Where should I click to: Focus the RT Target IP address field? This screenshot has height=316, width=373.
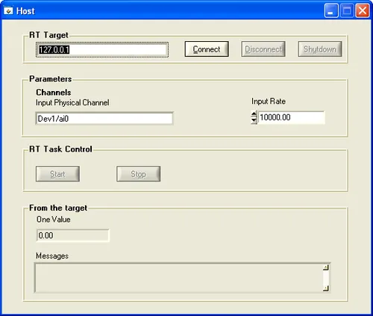[x=102, y=50]
